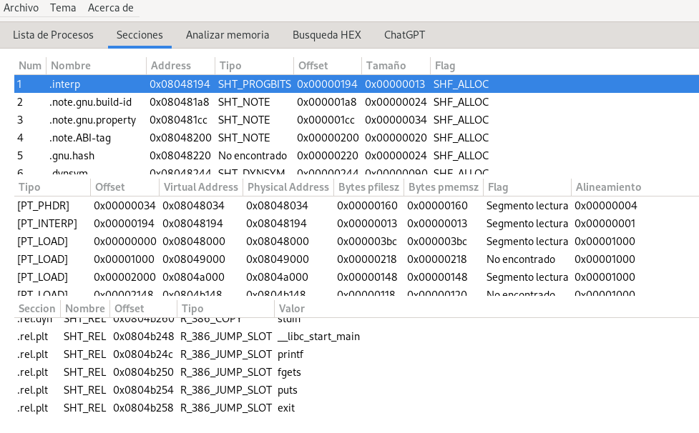Go to the ChatGPT tab
The image size is (699, 433).
coord(405,34)
